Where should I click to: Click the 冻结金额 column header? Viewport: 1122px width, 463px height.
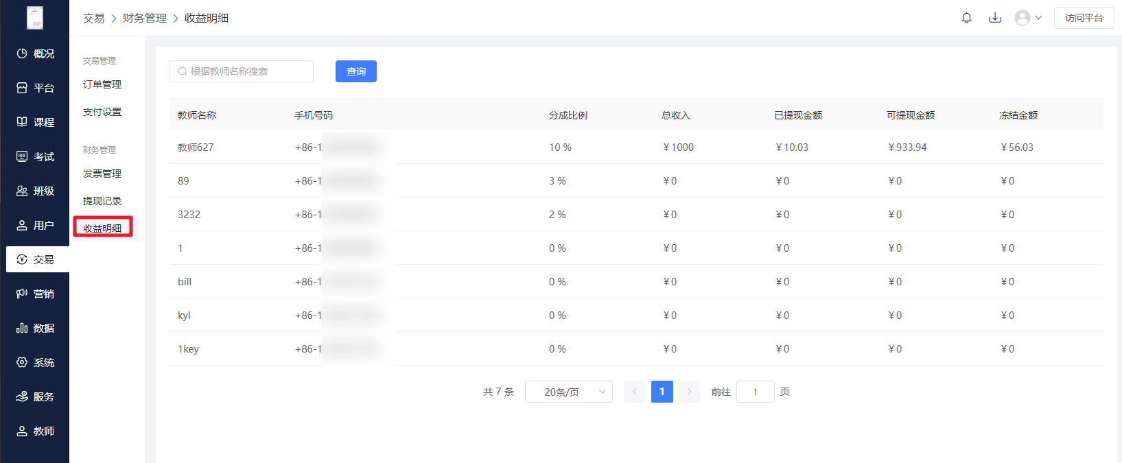point(1018,115)
